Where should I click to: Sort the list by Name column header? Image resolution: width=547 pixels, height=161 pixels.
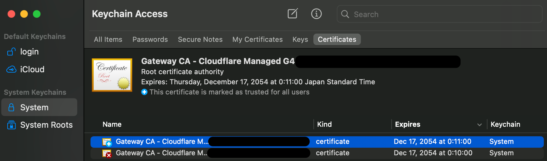point(112,124)
